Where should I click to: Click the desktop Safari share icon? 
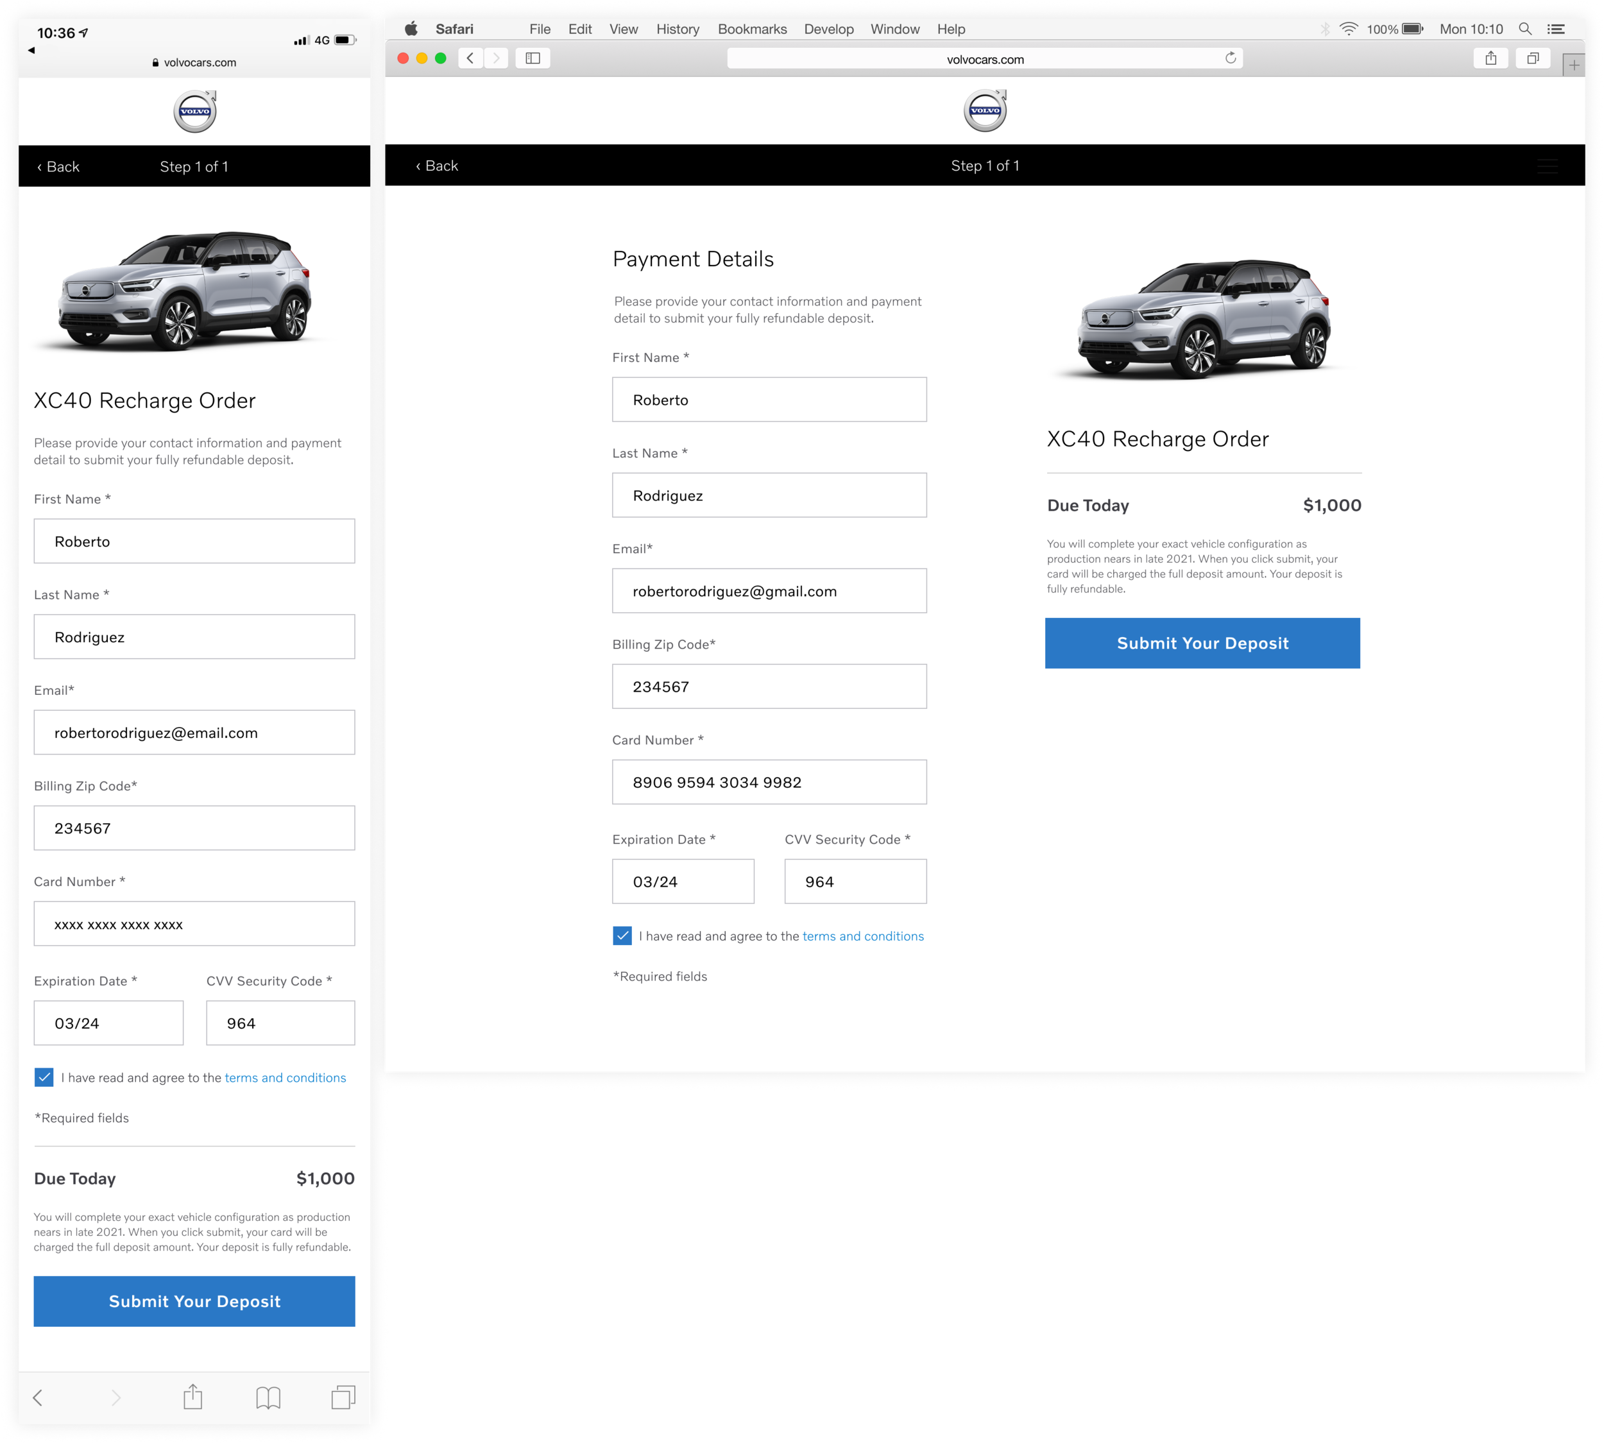1490,58
